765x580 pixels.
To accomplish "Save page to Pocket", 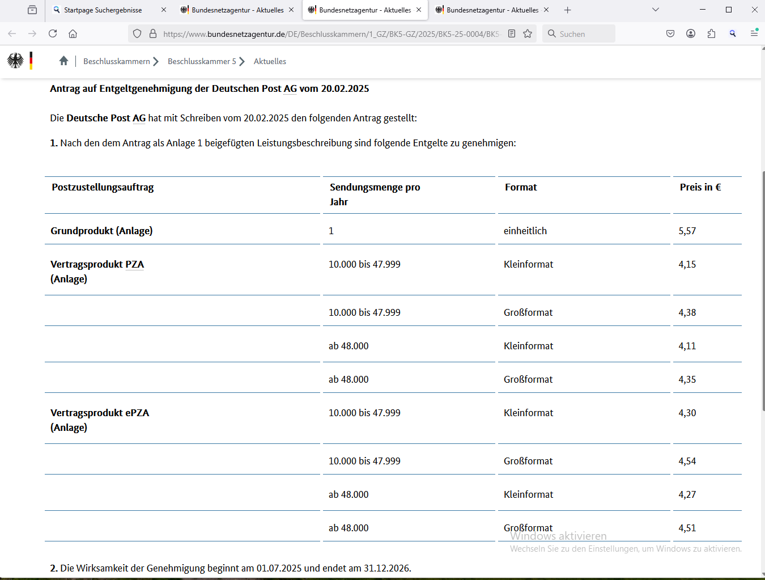I will (x=670, y=33).
